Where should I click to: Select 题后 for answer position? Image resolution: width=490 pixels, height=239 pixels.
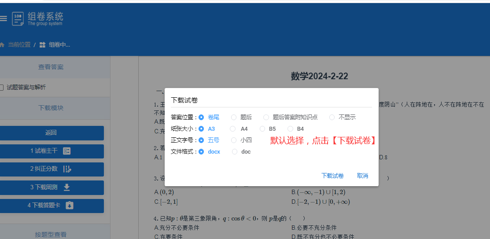pos(234,117)
